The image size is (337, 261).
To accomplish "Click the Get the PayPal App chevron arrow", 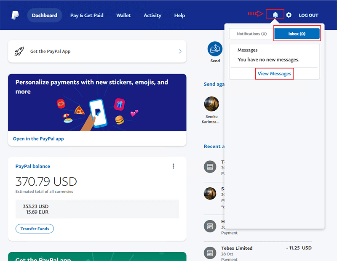I will (x=180, y=51).
